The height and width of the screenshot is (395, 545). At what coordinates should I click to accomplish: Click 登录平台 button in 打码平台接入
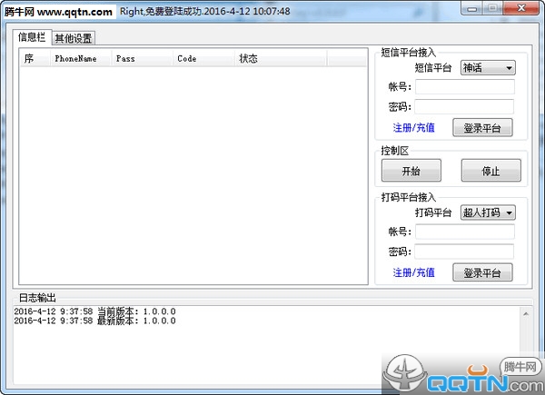(482, 272)
